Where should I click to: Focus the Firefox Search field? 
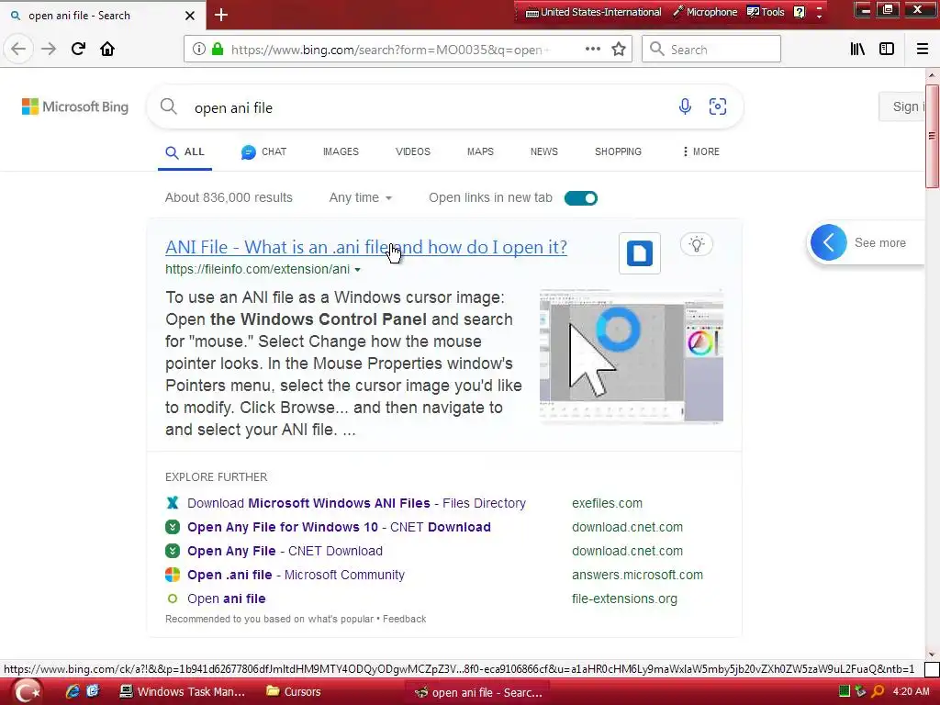(711, 50)
